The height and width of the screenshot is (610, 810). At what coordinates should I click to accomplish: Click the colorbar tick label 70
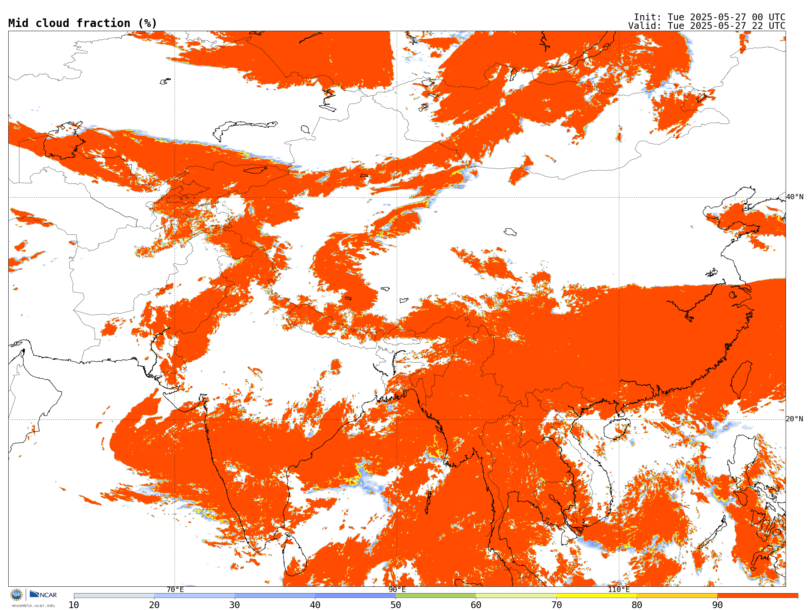pos(556,605)
